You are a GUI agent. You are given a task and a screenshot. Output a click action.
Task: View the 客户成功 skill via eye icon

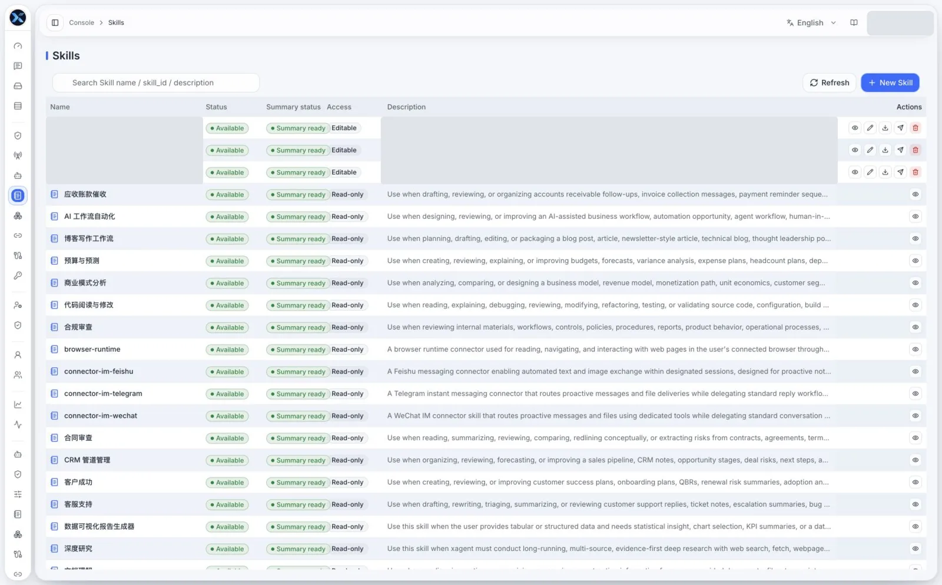tap(915, 483)
